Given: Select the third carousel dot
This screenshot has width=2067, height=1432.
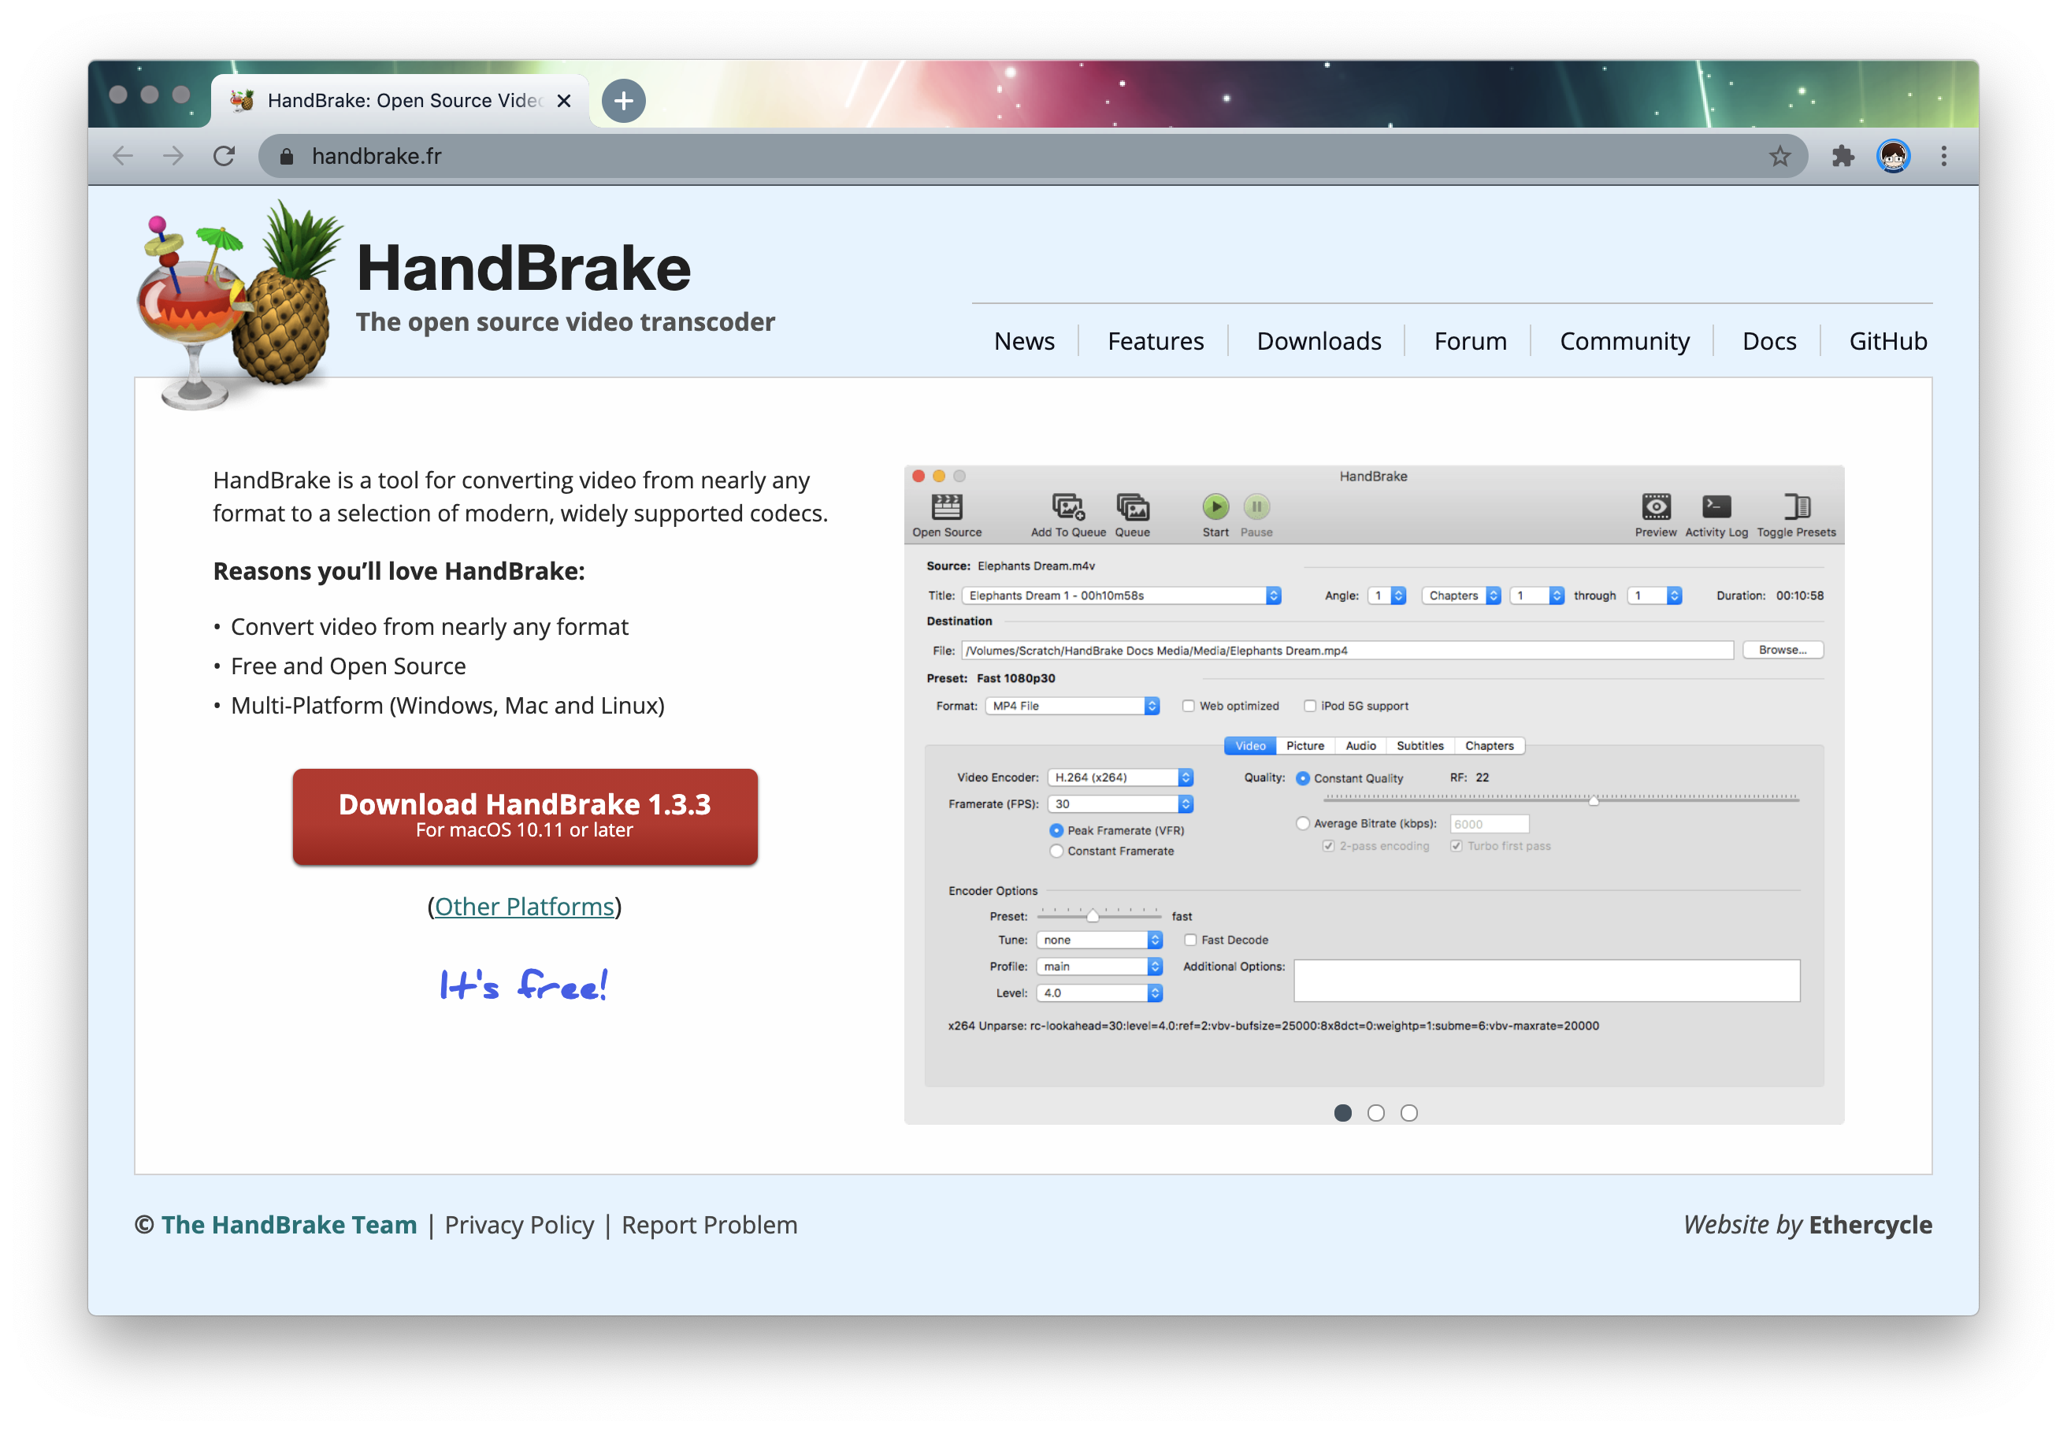Looking at the screenshot, I should (1408, 1112).
